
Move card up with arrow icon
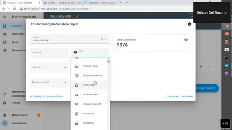point(201,67)
